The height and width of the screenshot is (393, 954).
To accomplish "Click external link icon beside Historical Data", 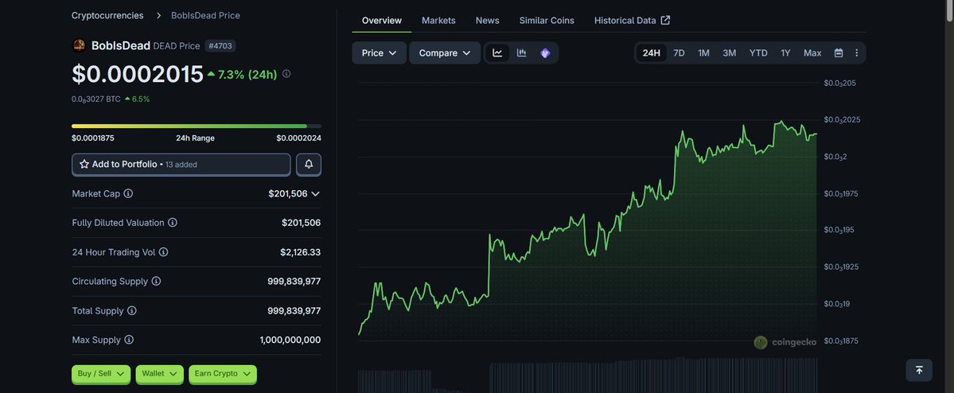I will click(666, 20).
